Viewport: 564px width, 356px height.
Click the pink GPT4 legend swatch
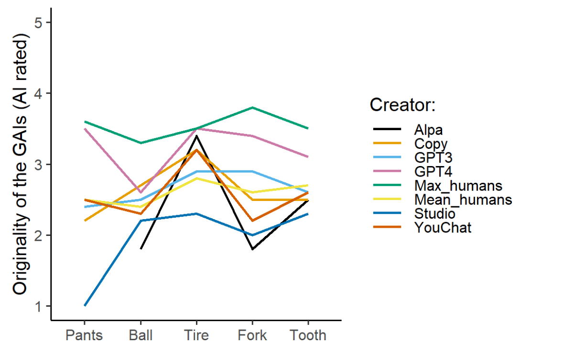click(387, 171)
